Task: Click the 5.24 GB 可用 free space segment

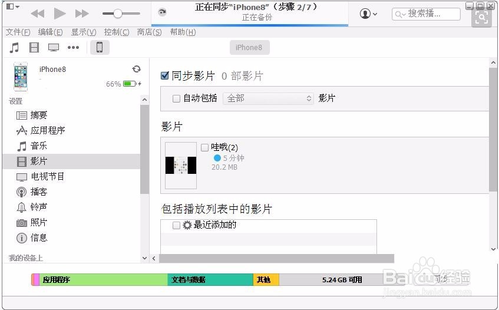Action: (342, 279)
